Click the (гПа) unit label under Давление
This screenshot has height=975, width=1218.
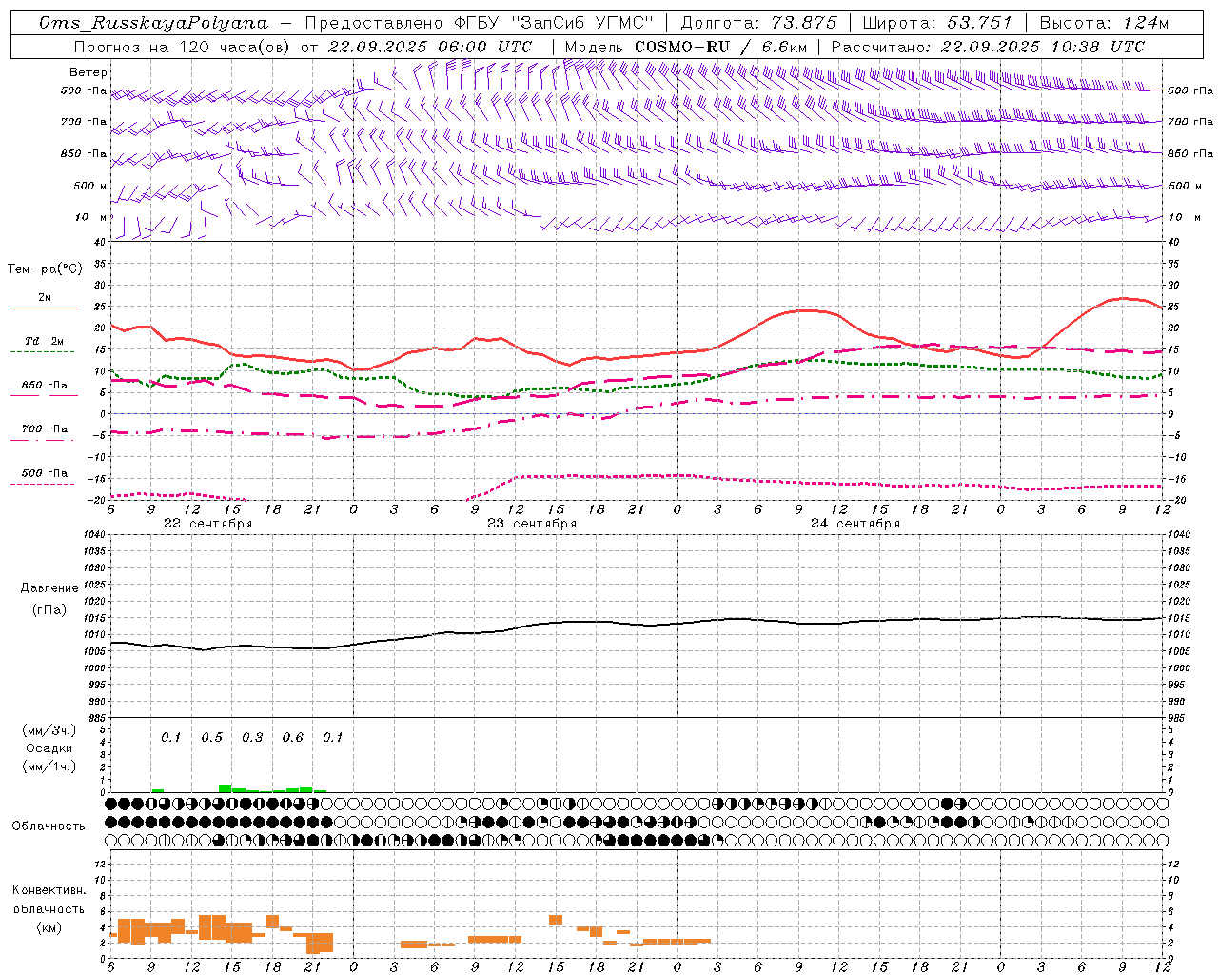49,610
